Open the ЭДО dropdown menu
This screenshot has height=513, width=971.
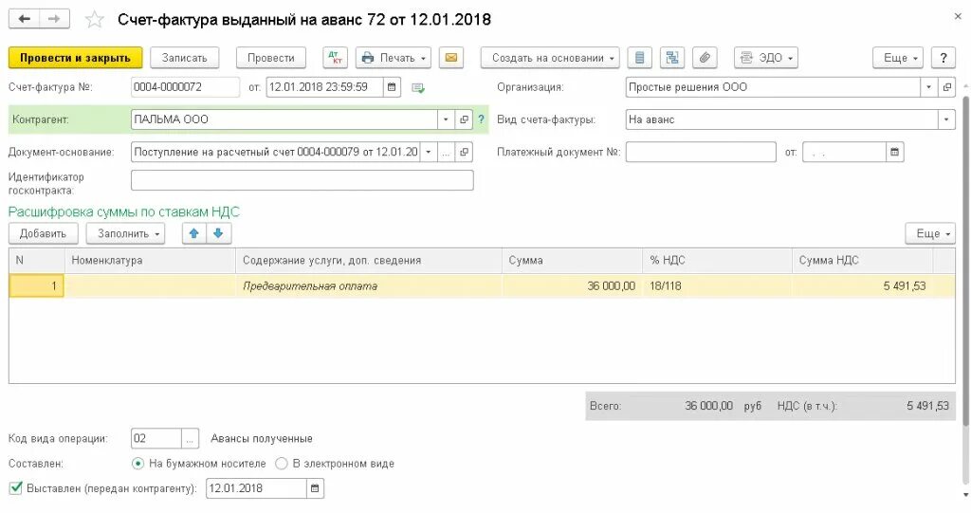pos(766,58)
